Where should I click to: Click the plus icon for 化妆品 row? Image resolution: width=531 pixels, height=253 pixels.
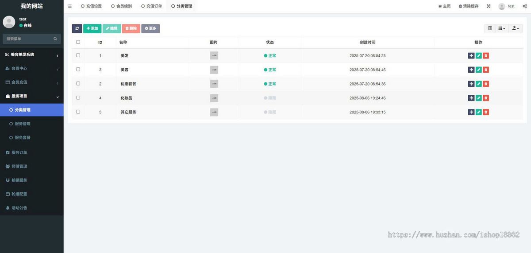pyautogui.click(x=471, y=98)
